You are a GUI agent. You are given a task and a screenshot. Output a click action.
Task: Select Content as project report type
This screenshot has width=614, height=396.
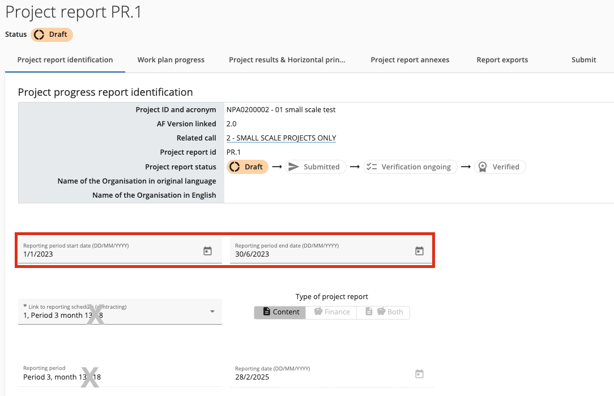281,312
